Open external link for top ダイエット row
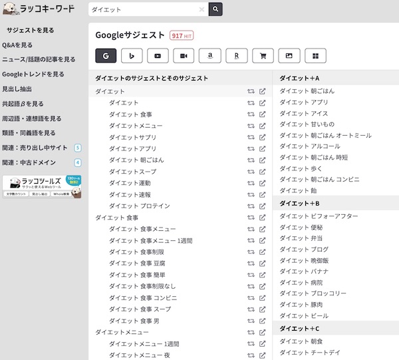Image resolution: width=399 pixels, height=360 pixels. pos(263,91)
